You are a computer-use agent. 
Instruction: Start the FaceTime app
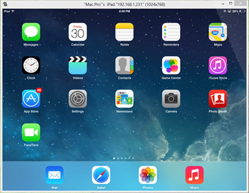(x=31, y=132)
